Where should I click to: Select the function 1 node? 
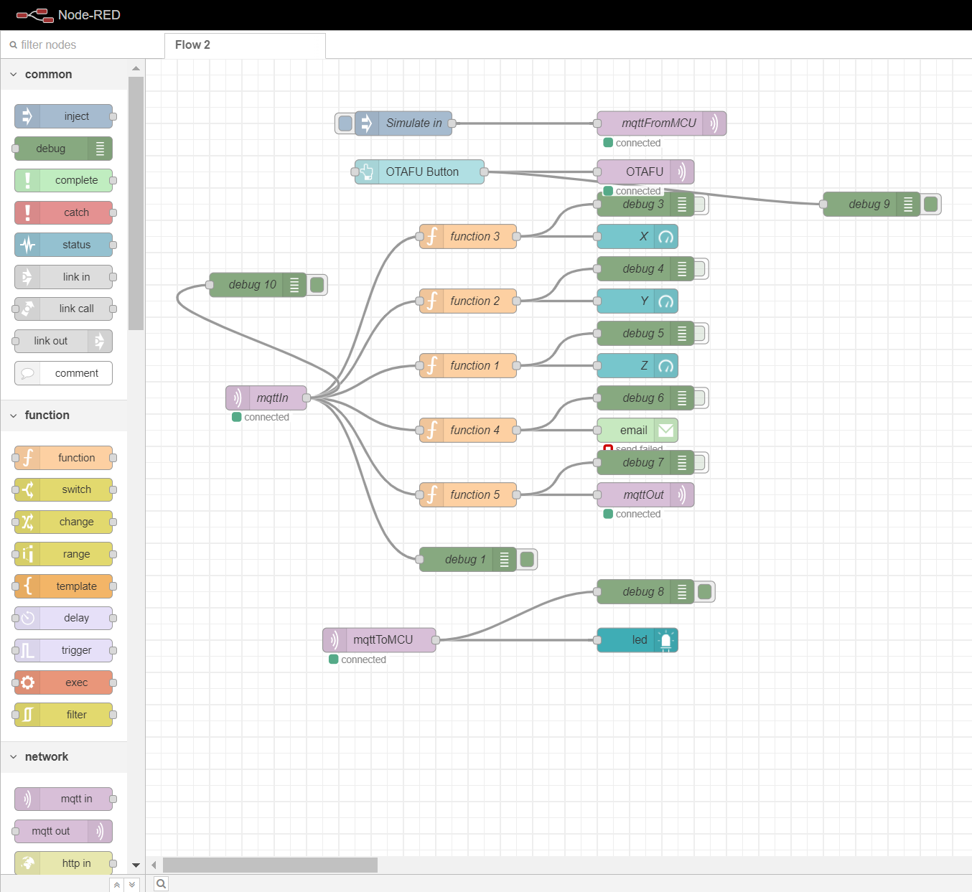[x=468, y=366]
